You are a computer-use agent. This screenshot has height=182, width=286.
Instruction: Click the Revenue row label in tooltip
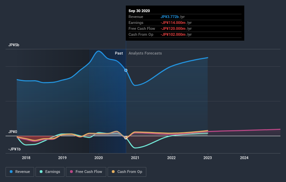[136, 17]
